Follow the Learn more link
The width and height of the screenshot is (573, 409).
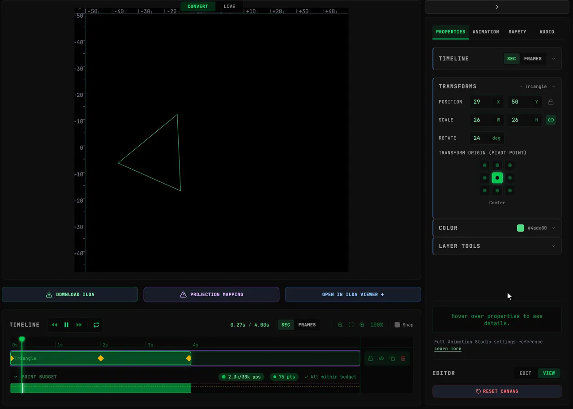(448, 349)
